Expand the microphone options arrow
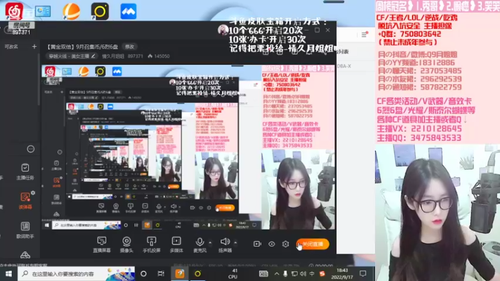 (x=210, y=243)
